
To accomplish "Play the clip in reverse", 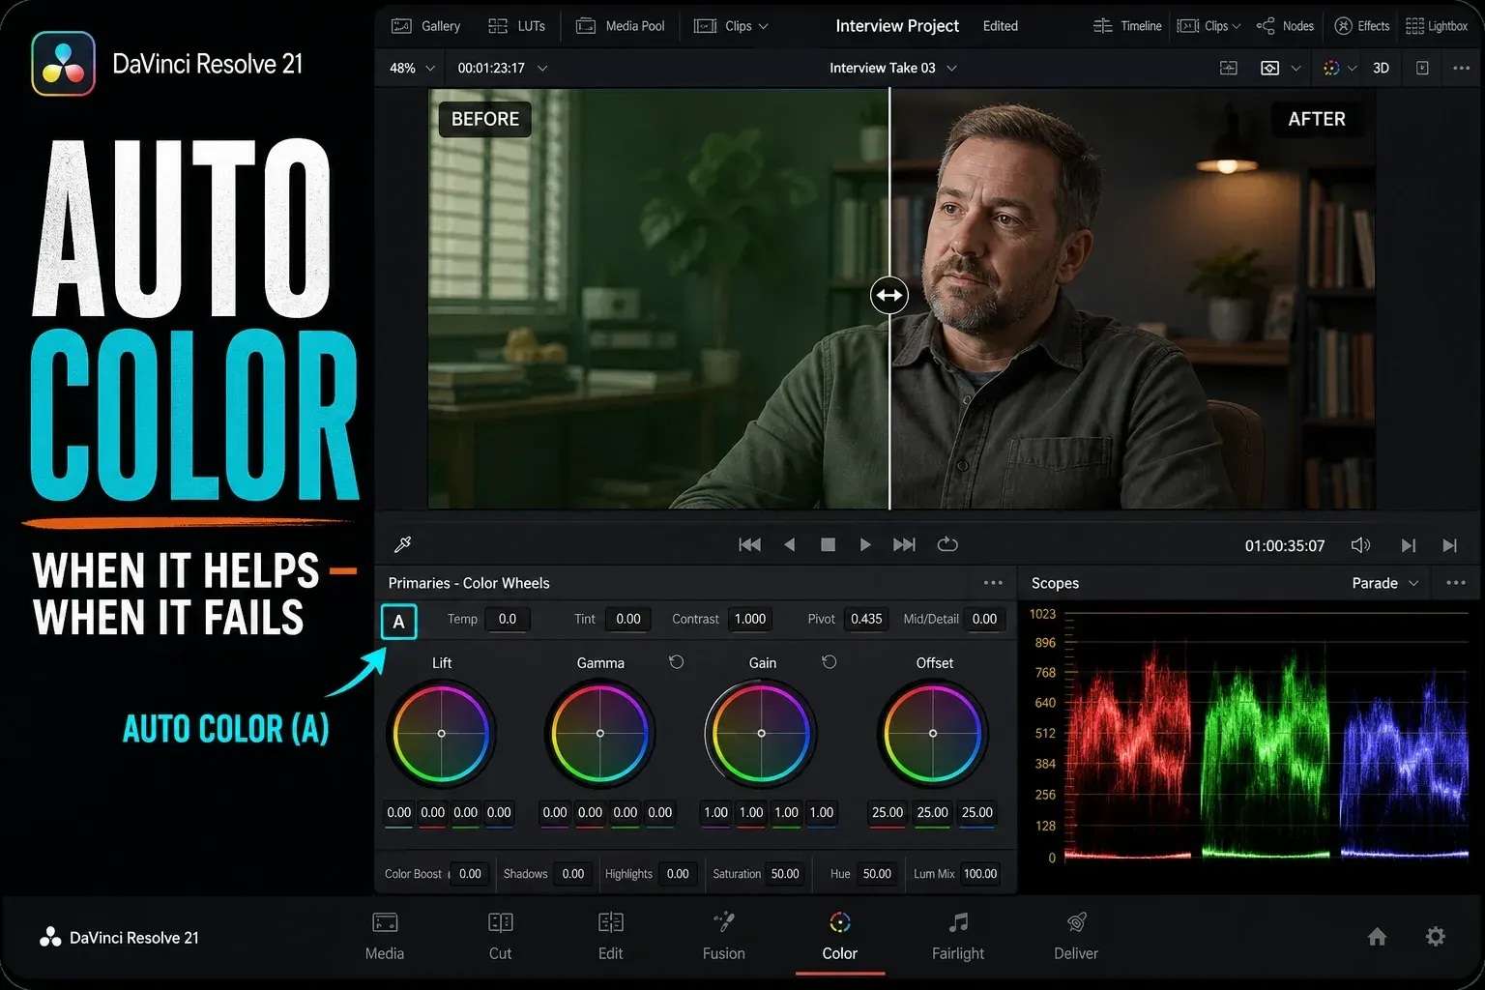I will (789, 544).
